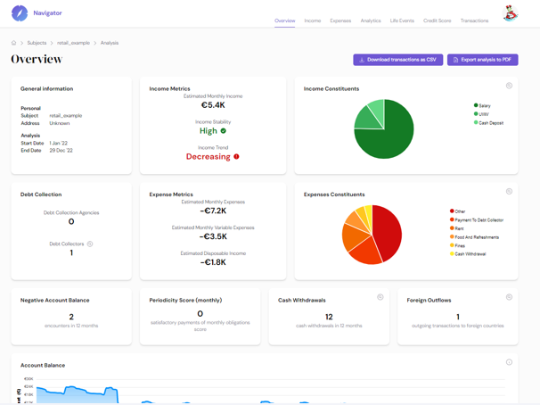The image size is (540, 405).
Task: Toggle Cash Deposit series in income legend
Action: click(490, 123)
